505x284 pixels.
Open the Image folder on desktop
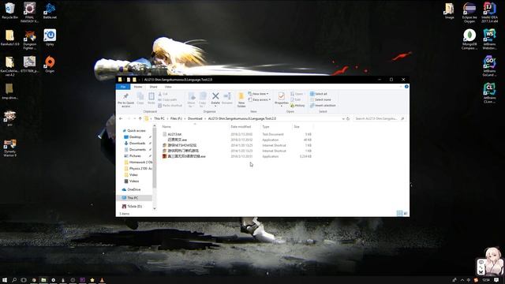tap(449, 10)
